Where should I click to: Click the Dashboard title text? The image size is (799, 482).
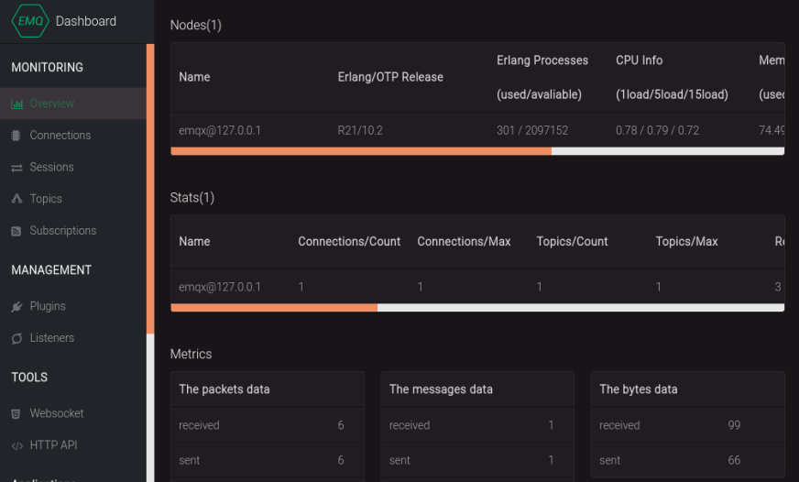click(x=86, y=21)
